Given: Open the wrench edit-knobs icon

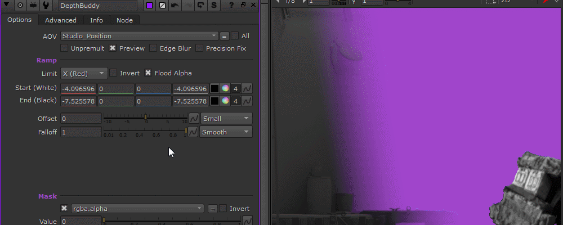Looking at the screenshot, I should (x=47, y=5).
